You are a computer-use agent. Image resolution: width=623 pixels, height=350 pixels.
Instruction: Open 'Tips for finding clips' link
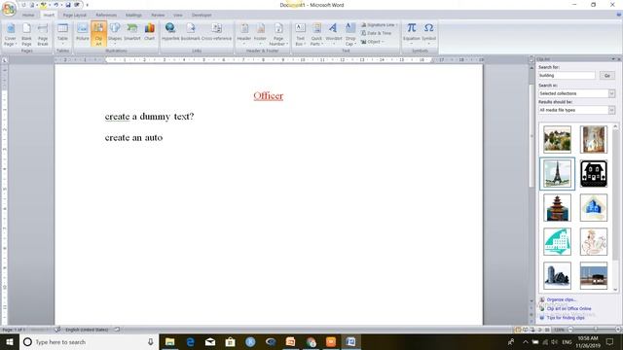click(x=566, y=318)
